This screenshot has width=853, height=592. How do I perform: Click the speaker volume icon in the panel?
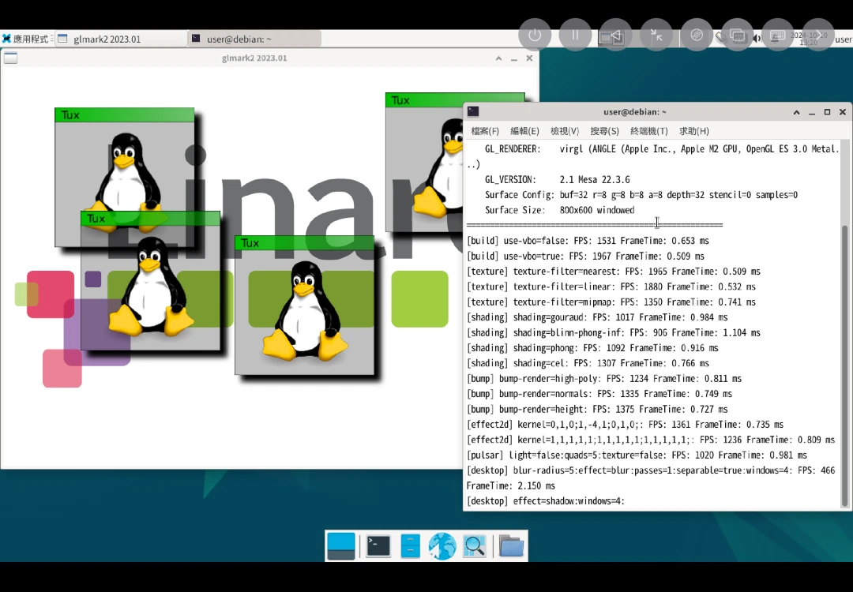(x=757, y=39)
